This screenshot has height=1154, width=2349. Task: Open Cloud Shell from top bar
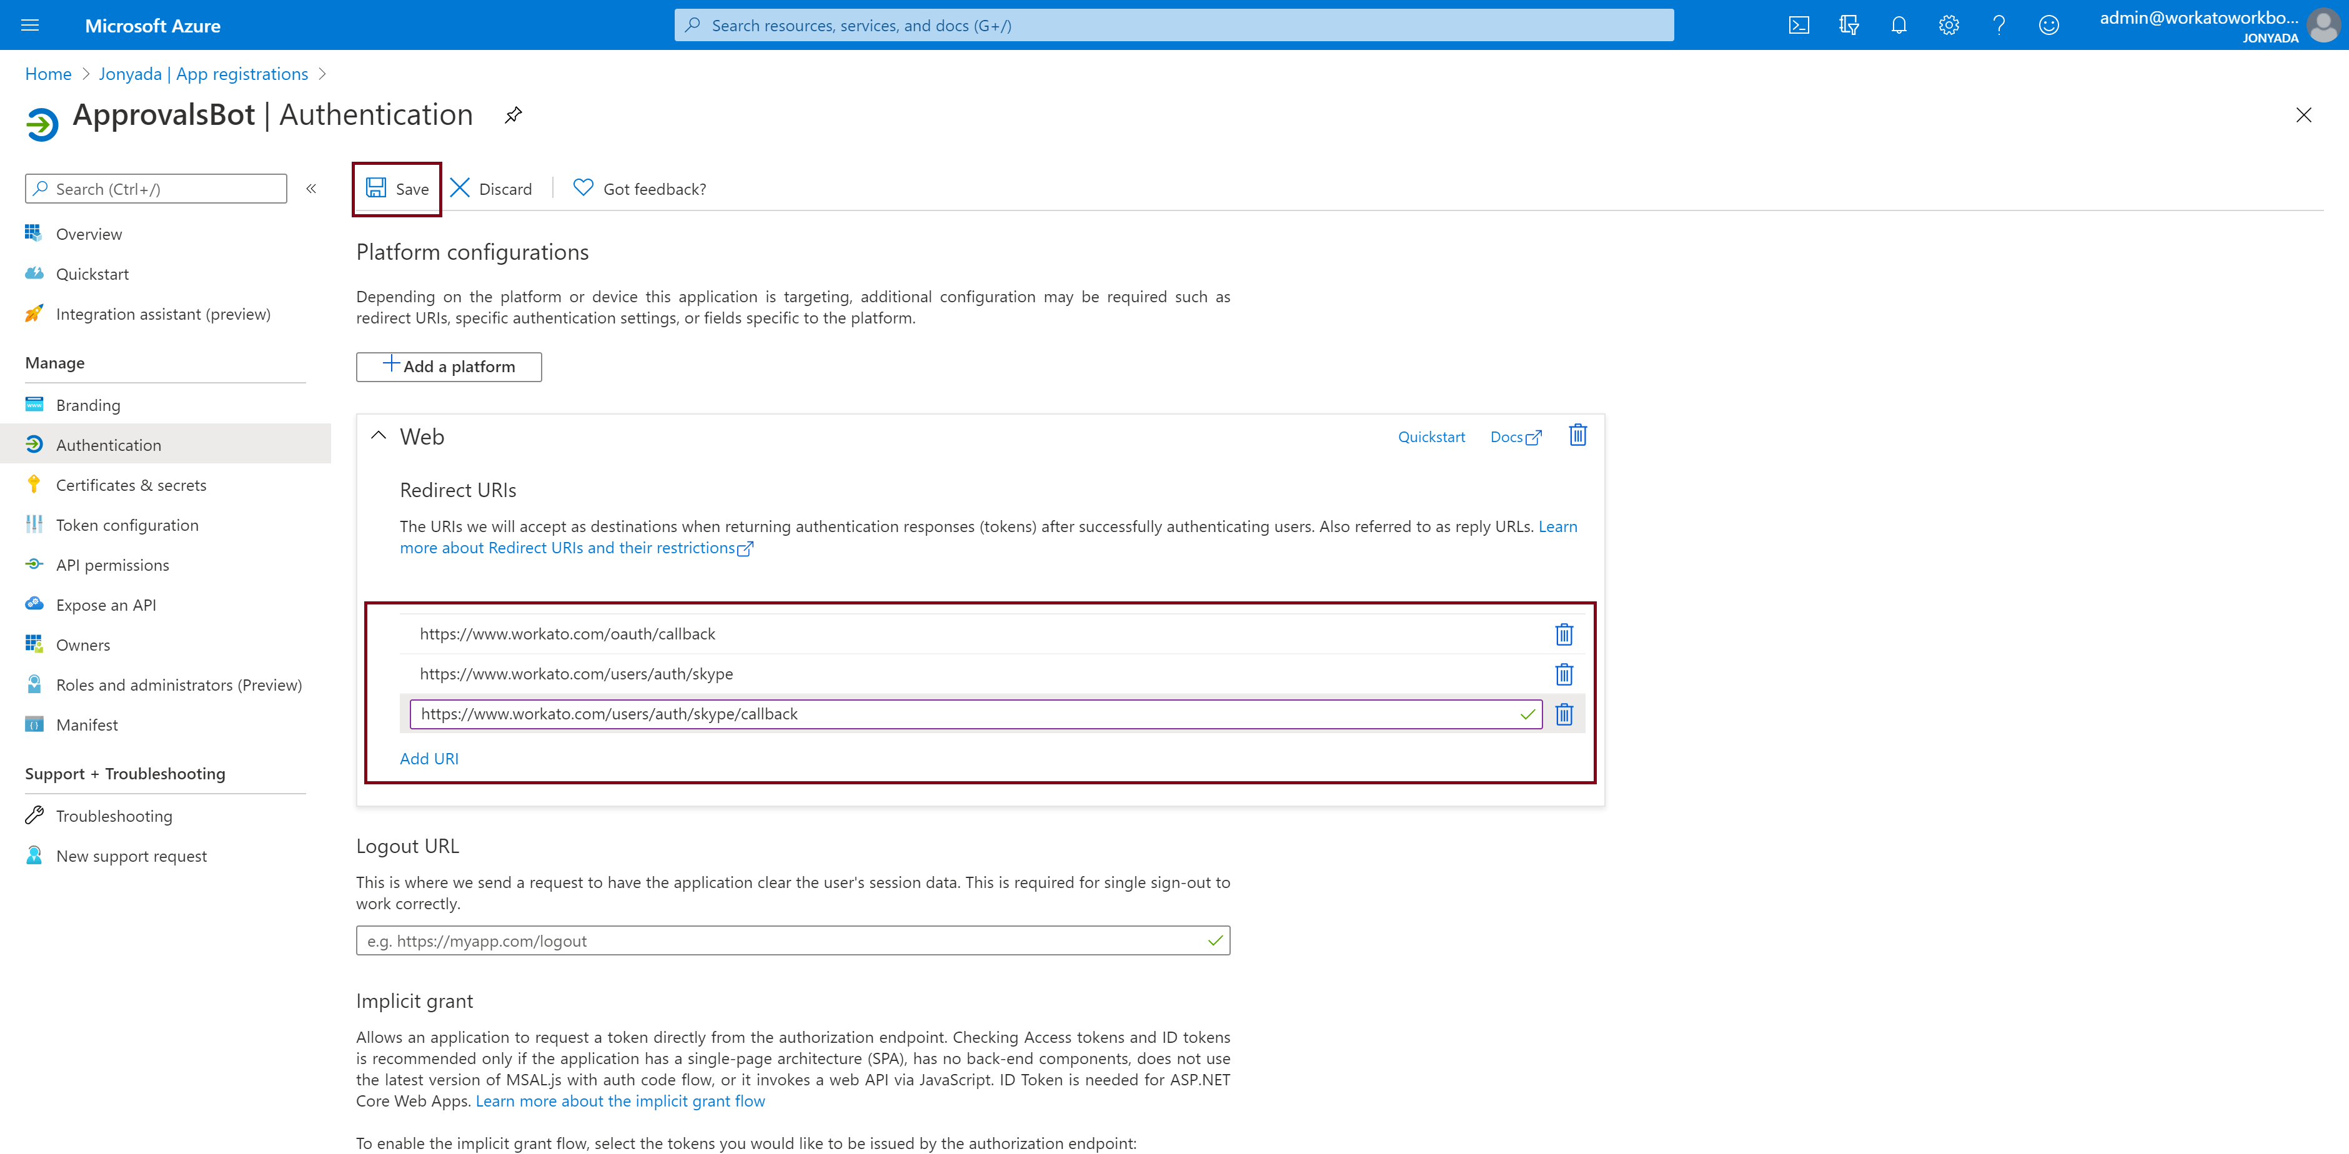(x=1798, y=26)
